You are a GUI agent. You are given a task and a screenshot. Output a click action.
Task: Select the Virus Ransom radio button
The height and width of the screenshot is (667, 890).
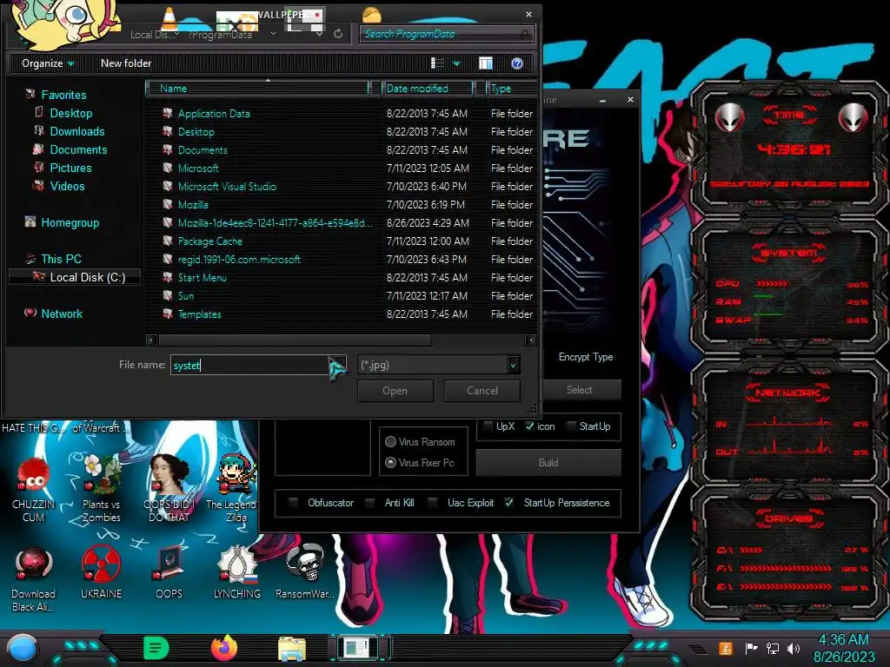coord(390,442)
